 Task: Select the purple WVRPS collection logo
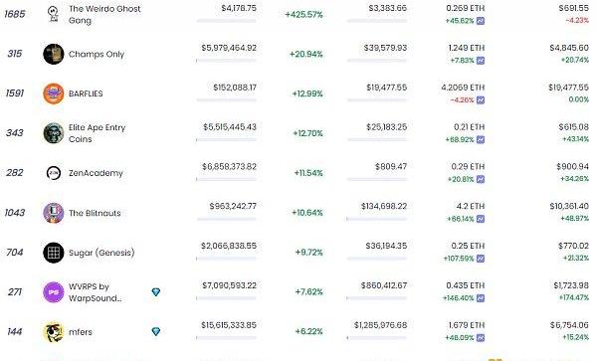(x=54, y=292)
